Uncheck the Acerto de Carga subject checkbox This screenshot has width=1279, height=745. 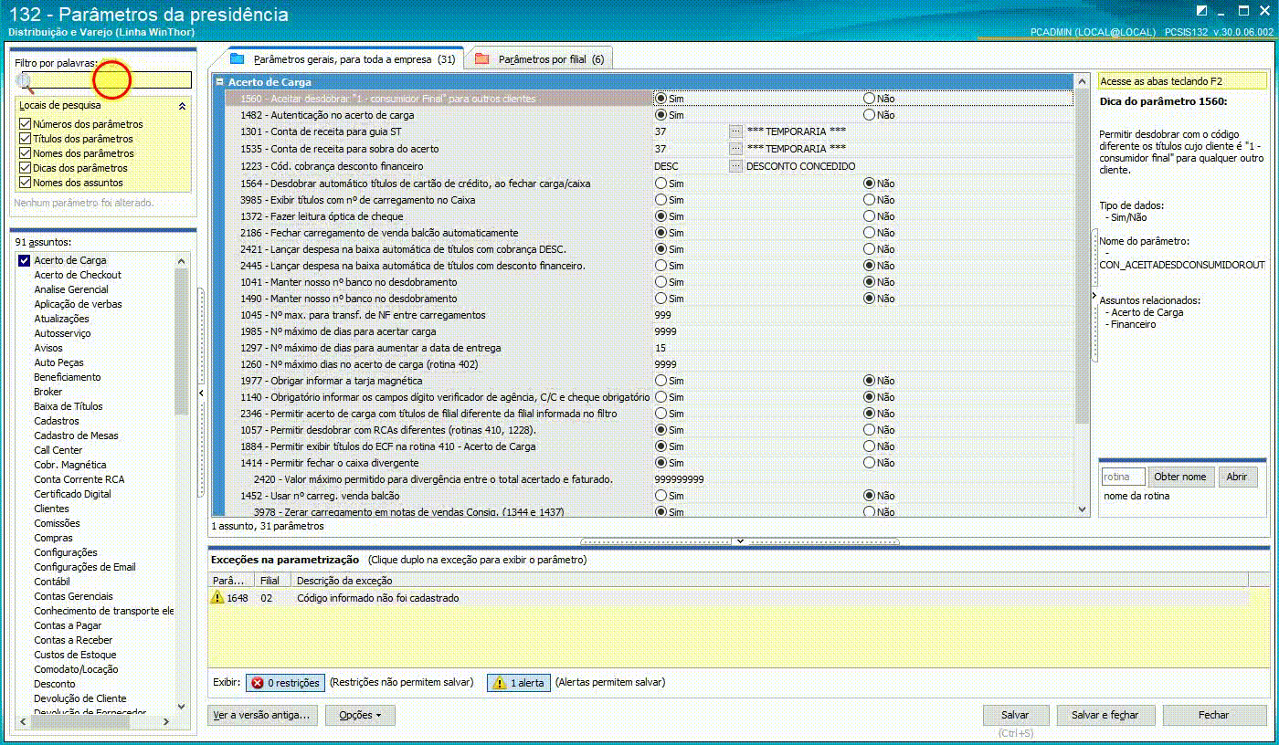(25, 260)
